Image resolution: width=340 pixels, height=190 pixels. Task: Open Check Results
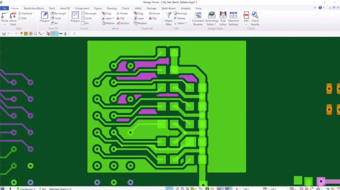(x=255, y=19)
